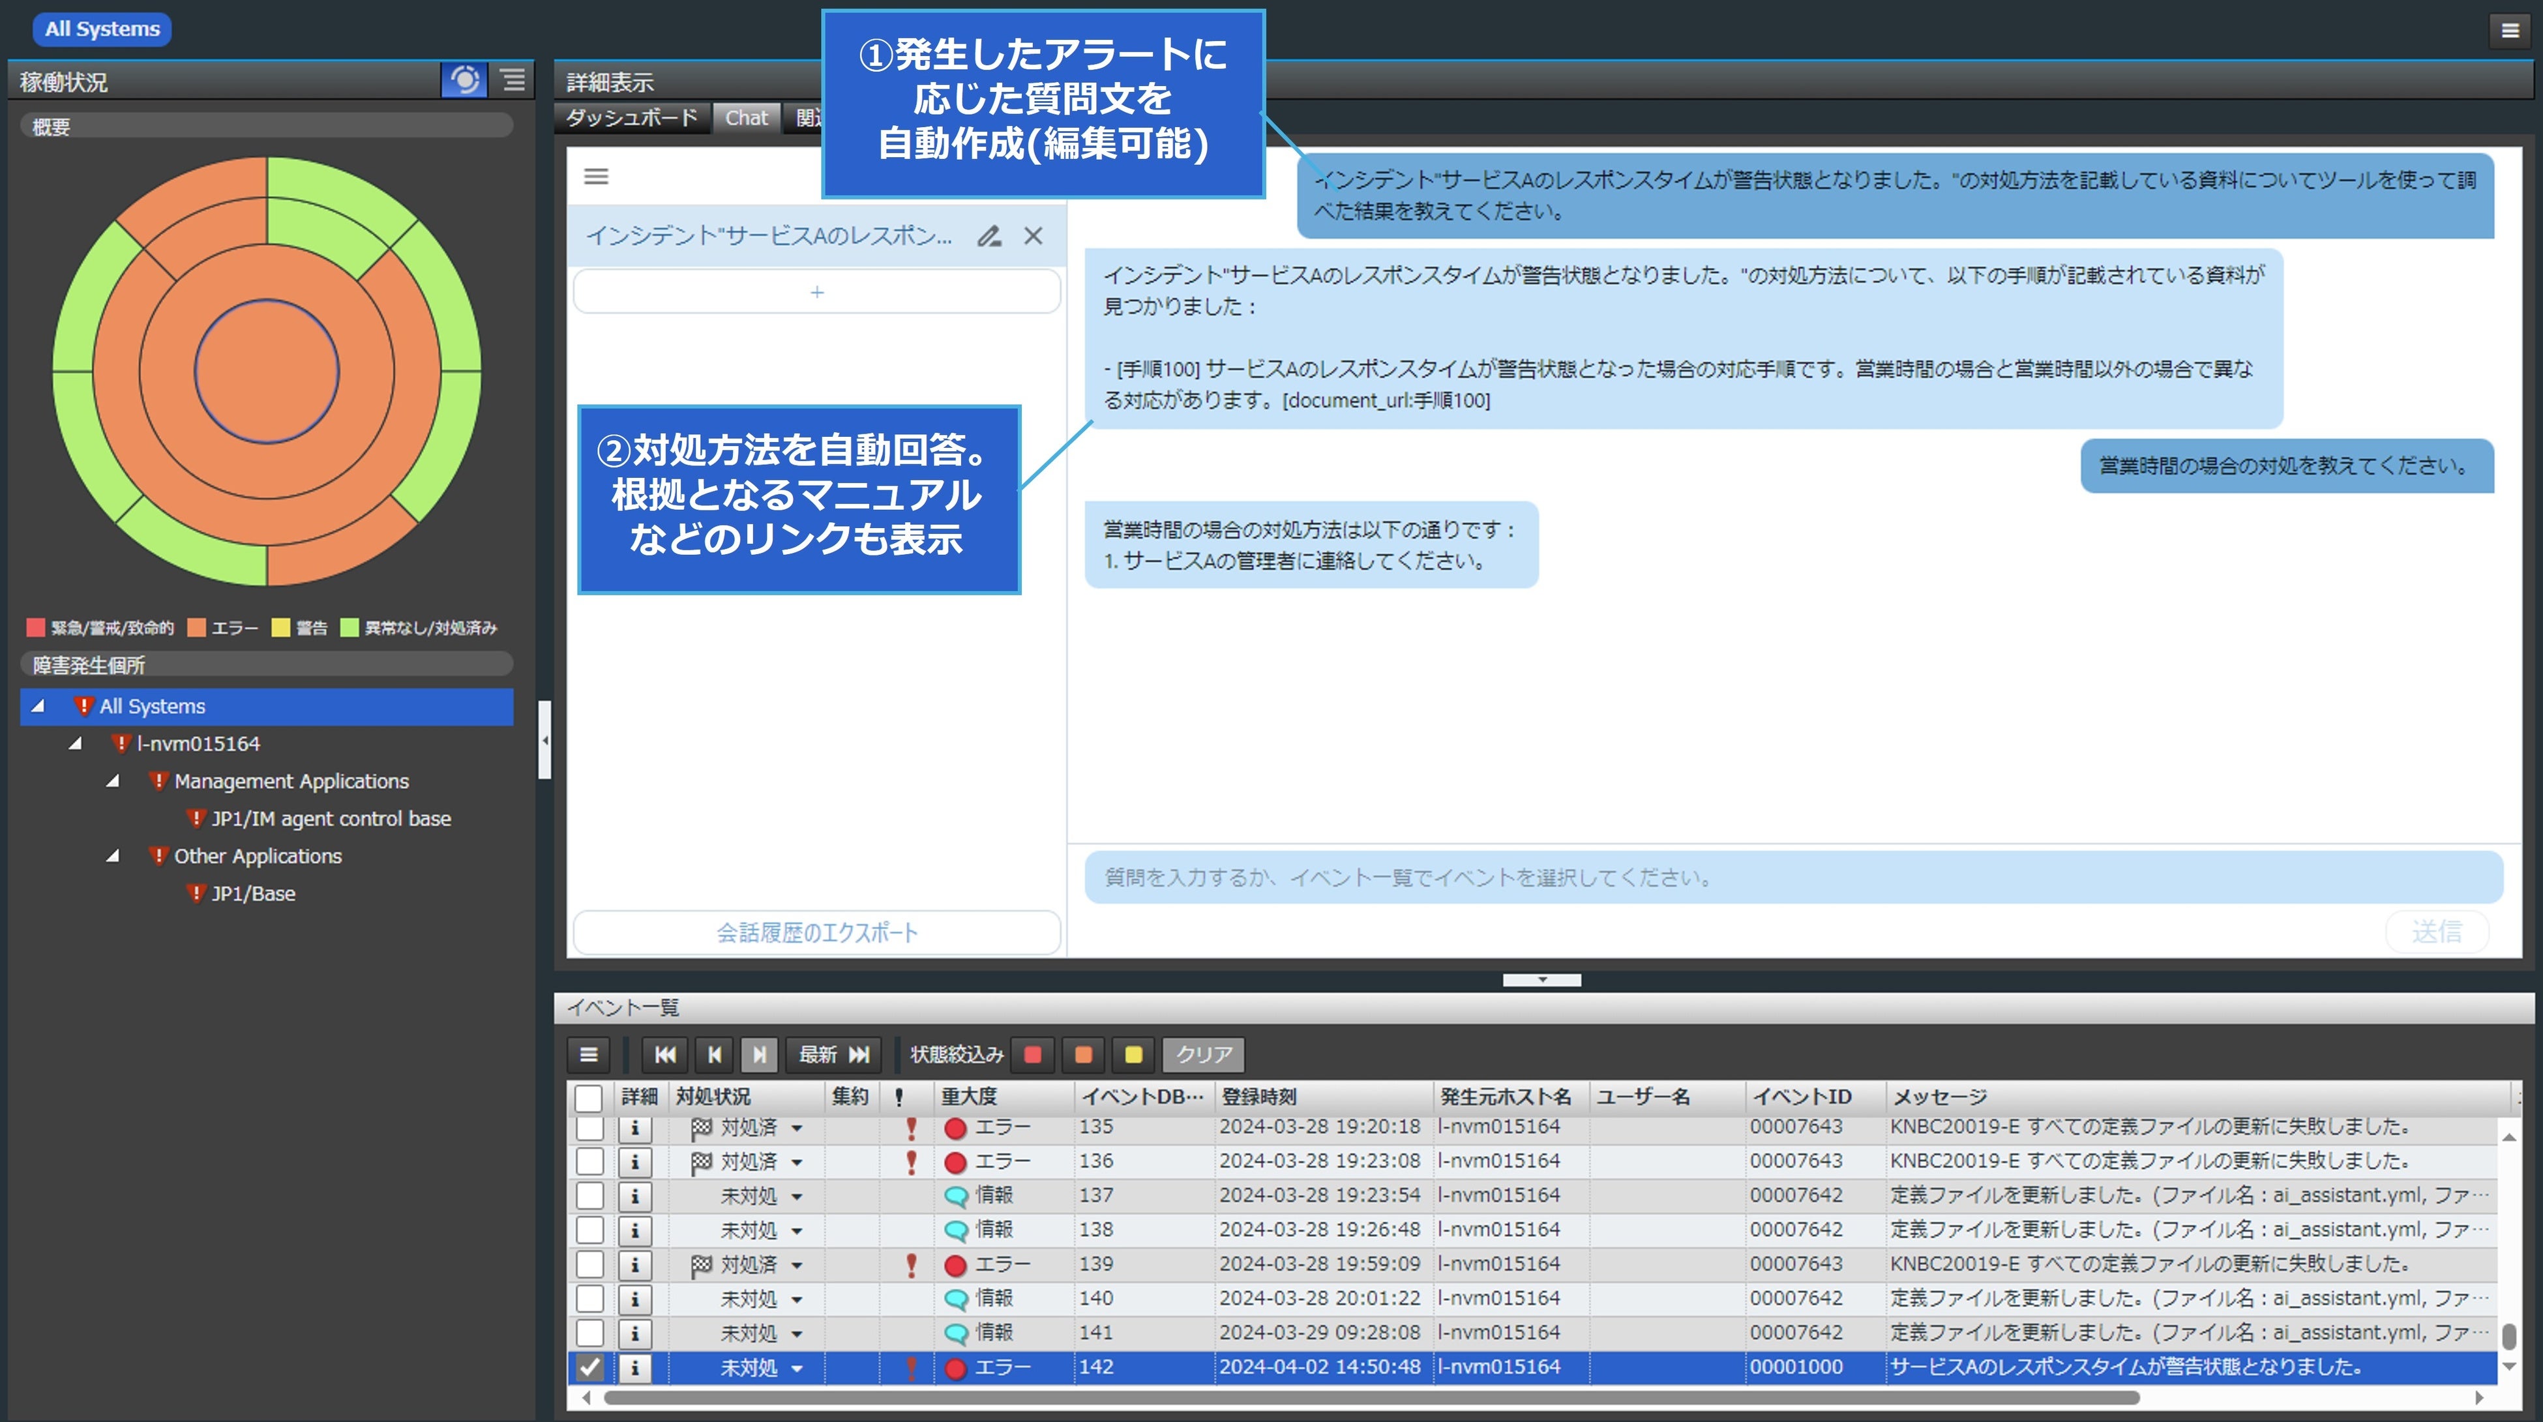The image size is (2543, 1422).
Task: Edit the incident conversation title with pencil icon
Action: coord(989,236)
